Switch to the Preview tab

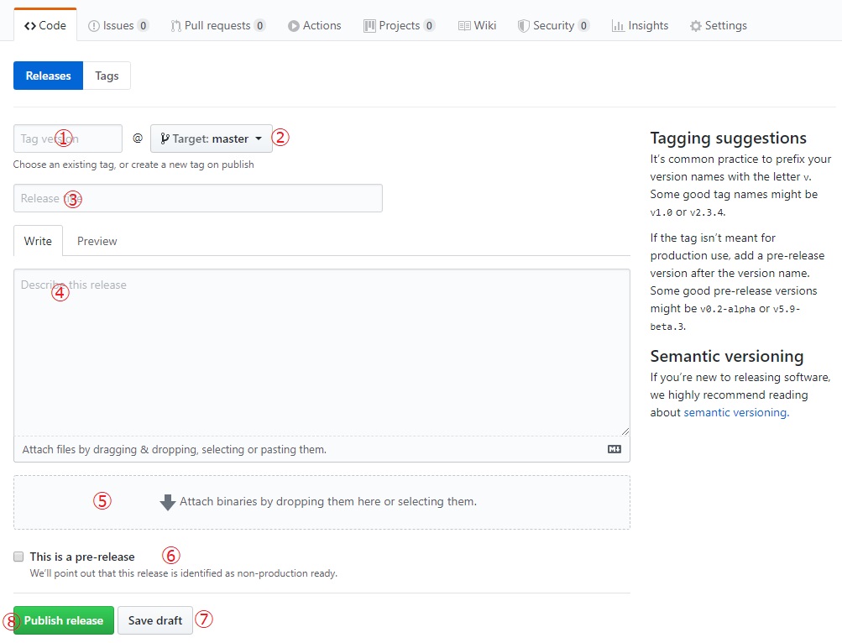[97, 241]
